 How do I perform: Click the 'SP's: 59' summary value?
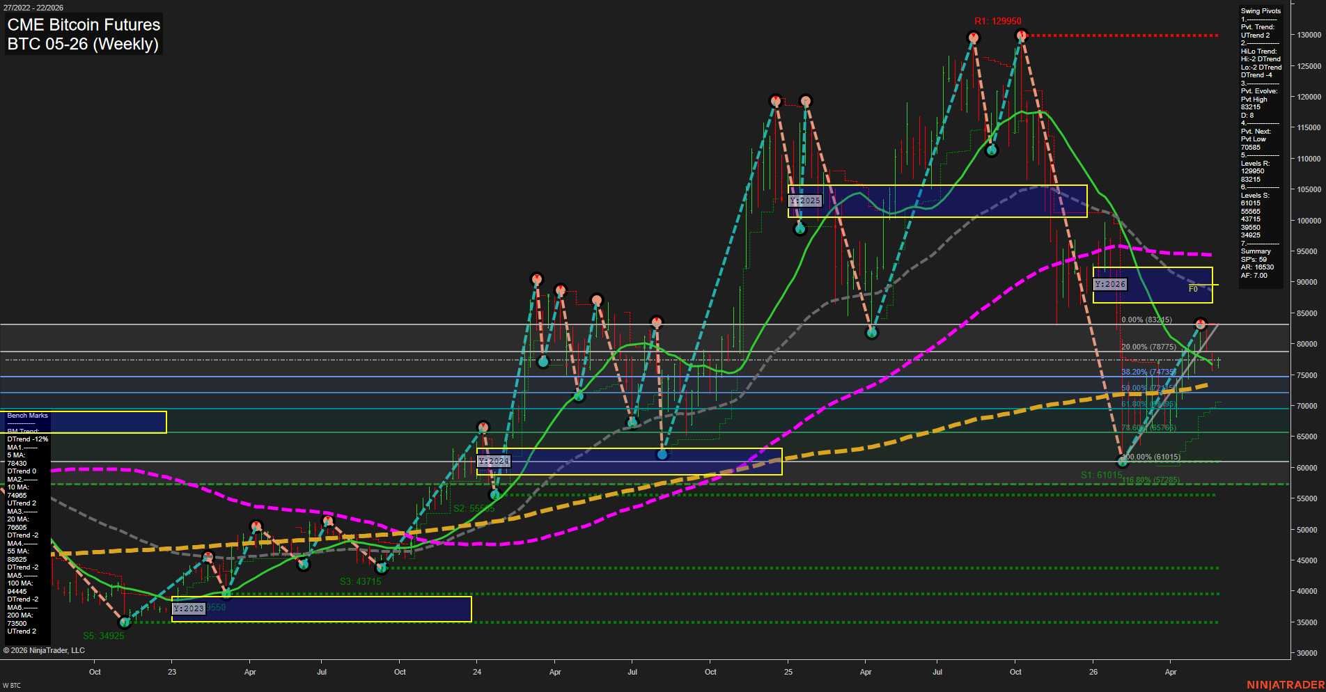pos(1254,260)
